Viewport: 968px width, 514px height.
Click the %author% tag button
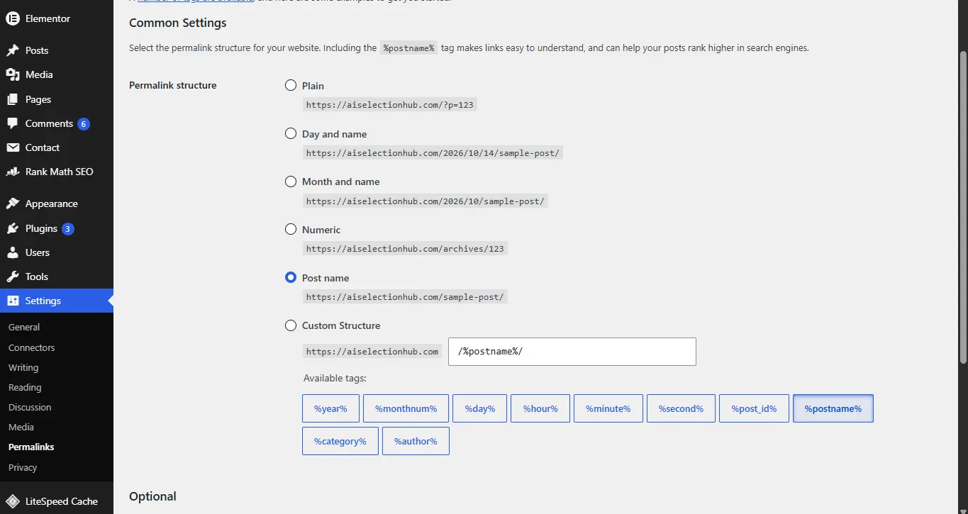(x=416, y=441)
